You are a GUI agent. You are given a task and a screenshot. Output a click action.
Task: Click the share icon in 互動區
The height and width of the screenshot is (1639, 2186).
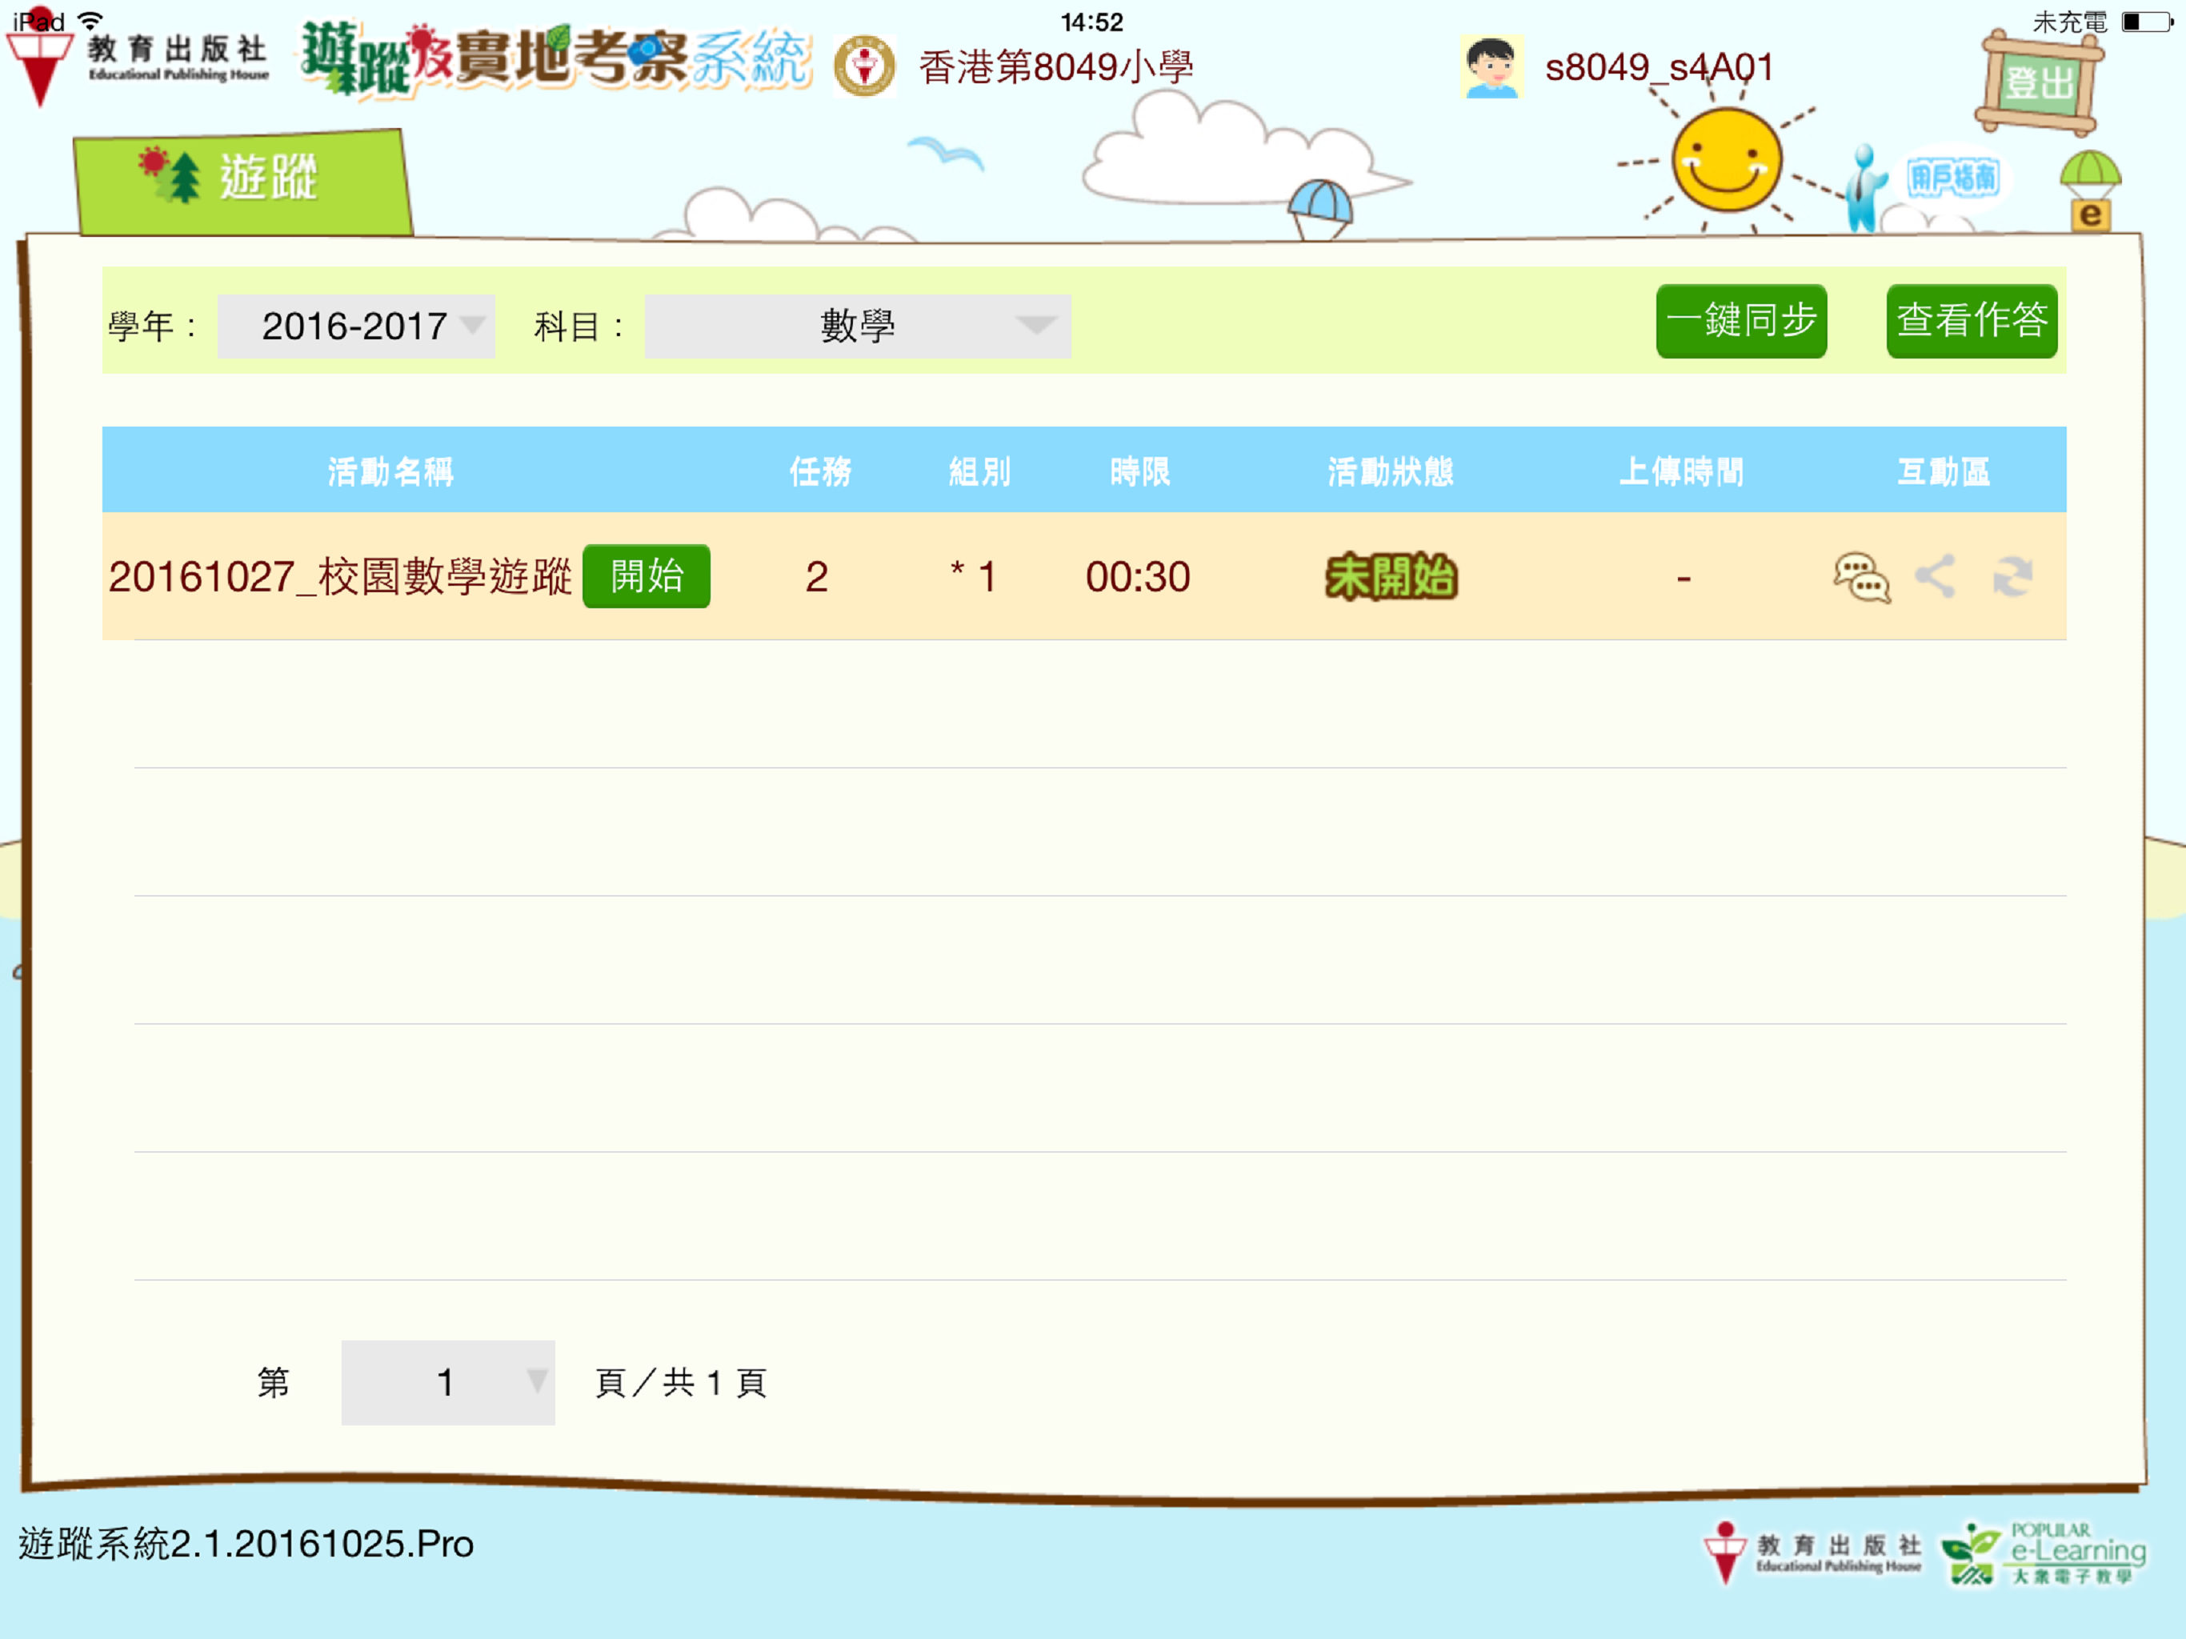[x=1935, y=576]
